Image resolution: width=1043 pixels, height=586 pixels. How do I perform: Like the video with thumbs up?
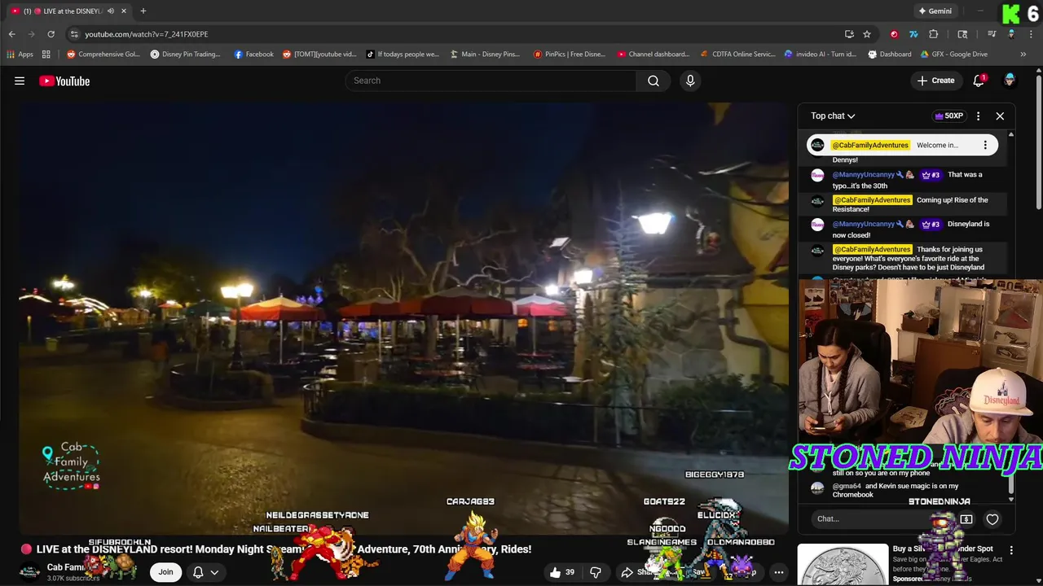click(x=562, y=572)
